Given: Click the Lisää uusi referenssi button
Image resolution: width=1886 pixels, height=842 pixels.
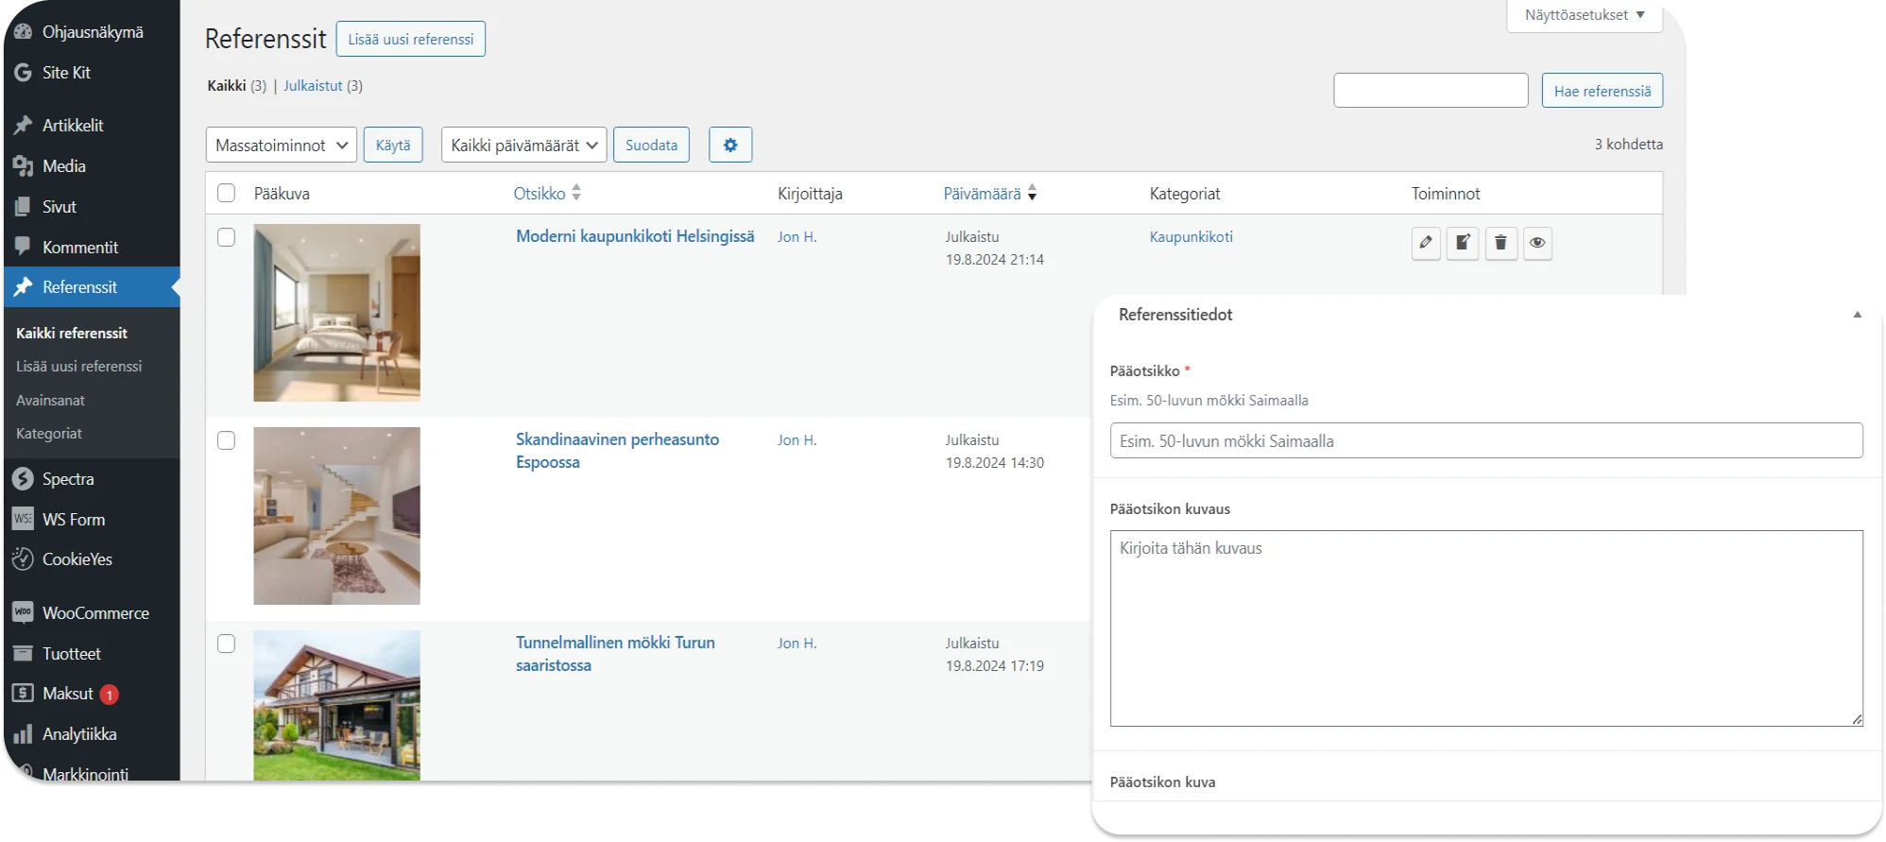Looking at the screenshot, I should [411, 39].
